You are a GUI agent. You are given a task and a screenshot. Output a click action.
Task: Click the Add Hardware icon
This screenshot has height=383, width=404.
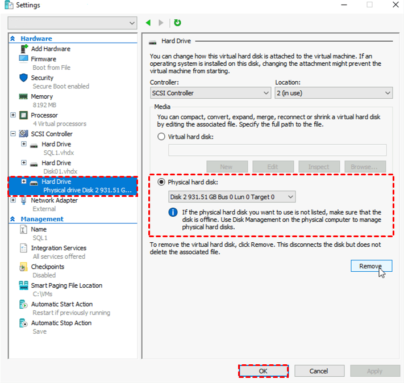(24, 48)
